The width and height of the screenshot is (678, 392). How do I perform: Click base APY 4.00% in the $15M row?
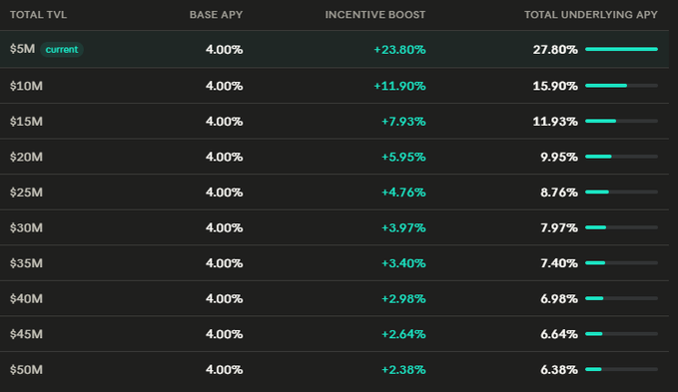click(224, 122)
